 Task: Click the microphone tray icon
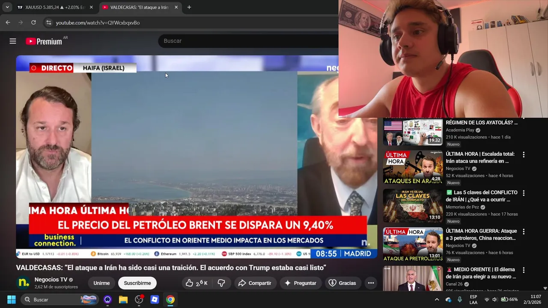click(460, 299)
